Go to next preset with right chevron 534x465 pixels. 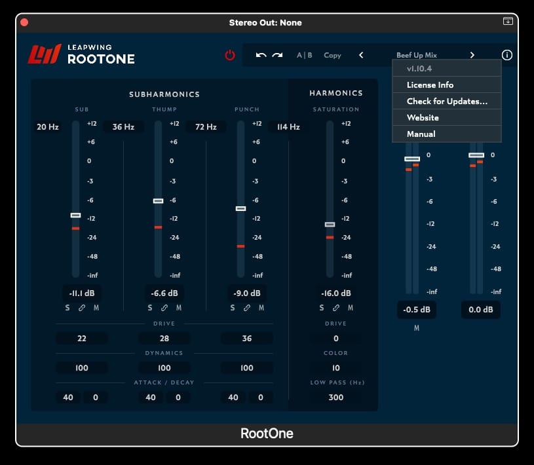point(472,55)
